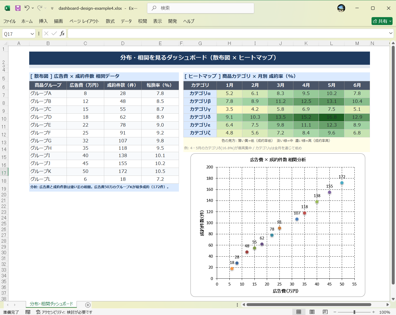This screenshot has height=315, width=396.
Task: Open the 校閲 ribbon tab
Action: tap(143, 21)
